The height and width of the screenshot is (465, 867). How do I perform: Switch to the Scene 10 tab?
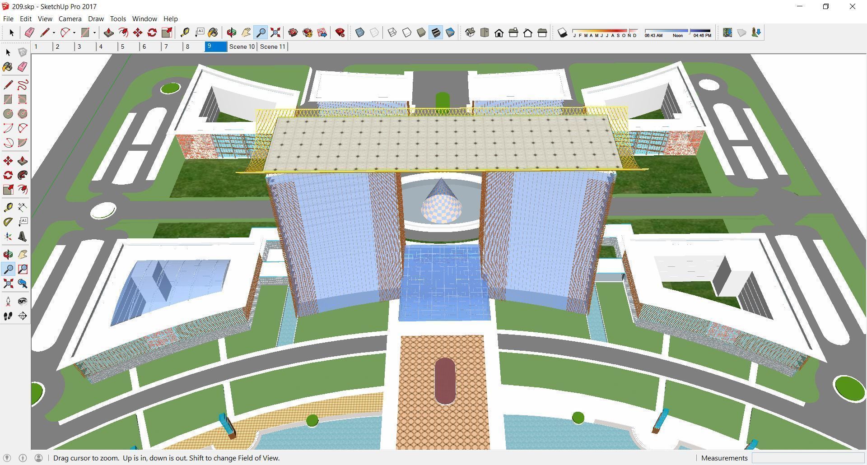[x=242, y=46]
